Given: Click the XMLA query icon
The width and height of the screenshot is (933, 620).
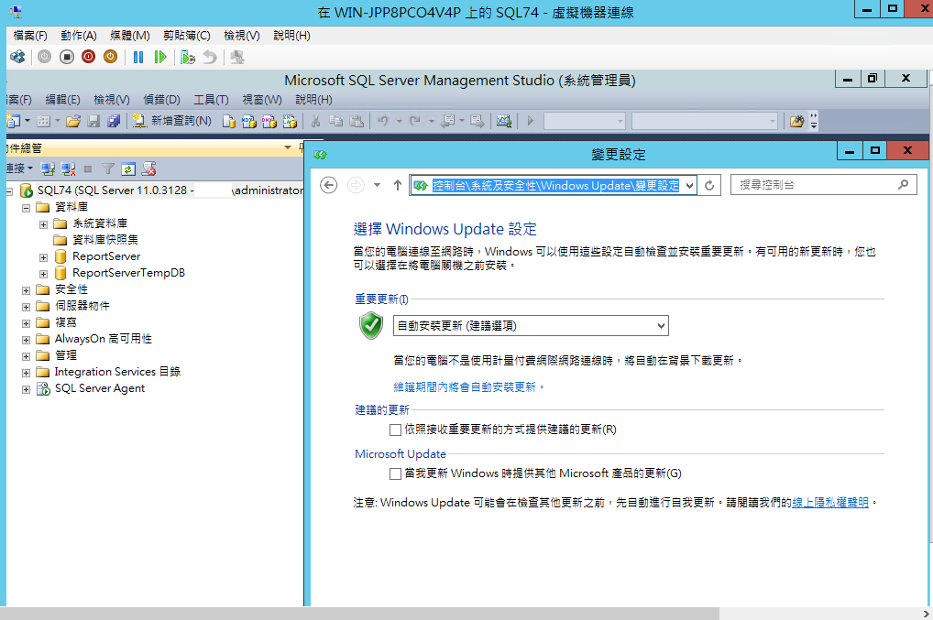Looking at the screenshot, I should pyautogui.click(x=290, y=121).
